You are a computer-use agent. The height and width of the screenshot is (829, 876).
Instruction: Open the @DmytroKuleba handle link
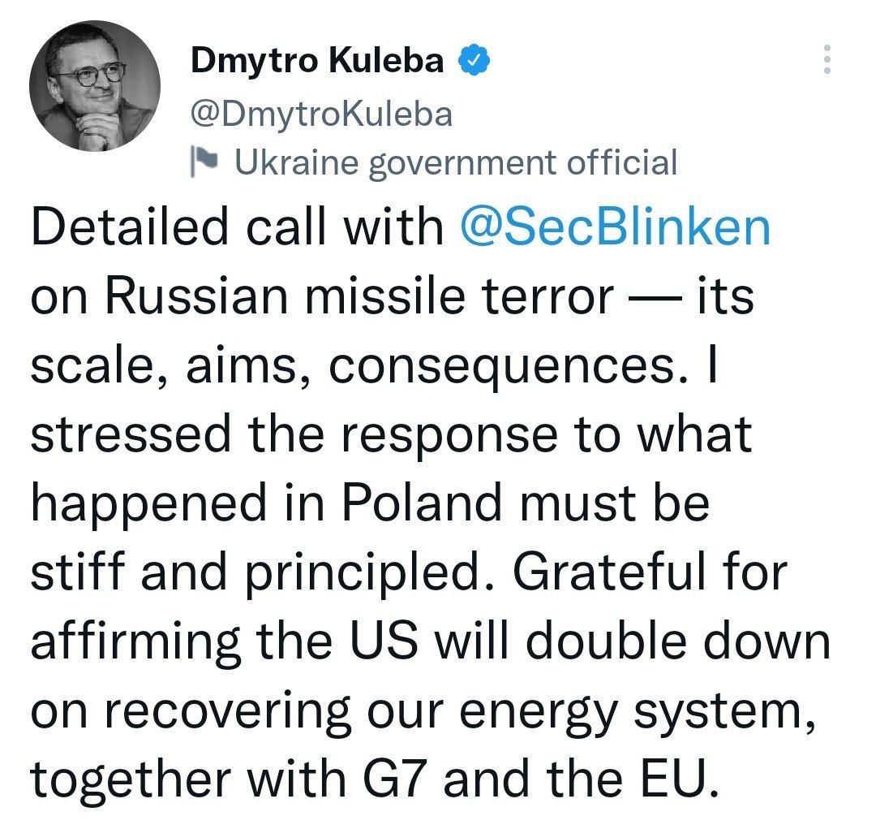pos(320,114)
